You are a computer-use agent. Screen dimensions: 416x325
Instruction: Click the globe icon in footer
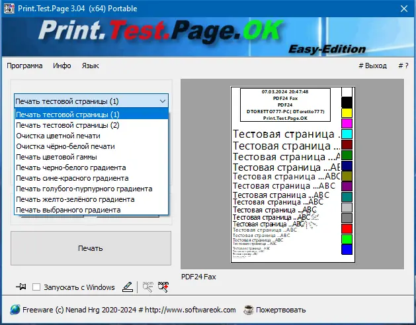click(x=15, y=310)
